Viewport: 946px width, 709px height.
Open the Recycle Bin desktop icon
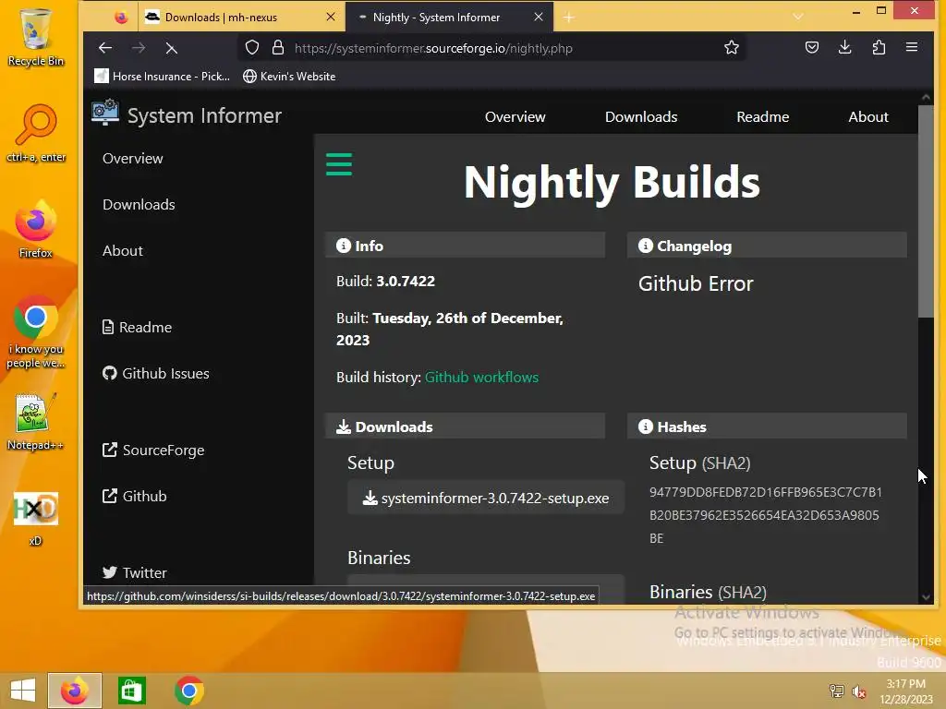point(36,37)
